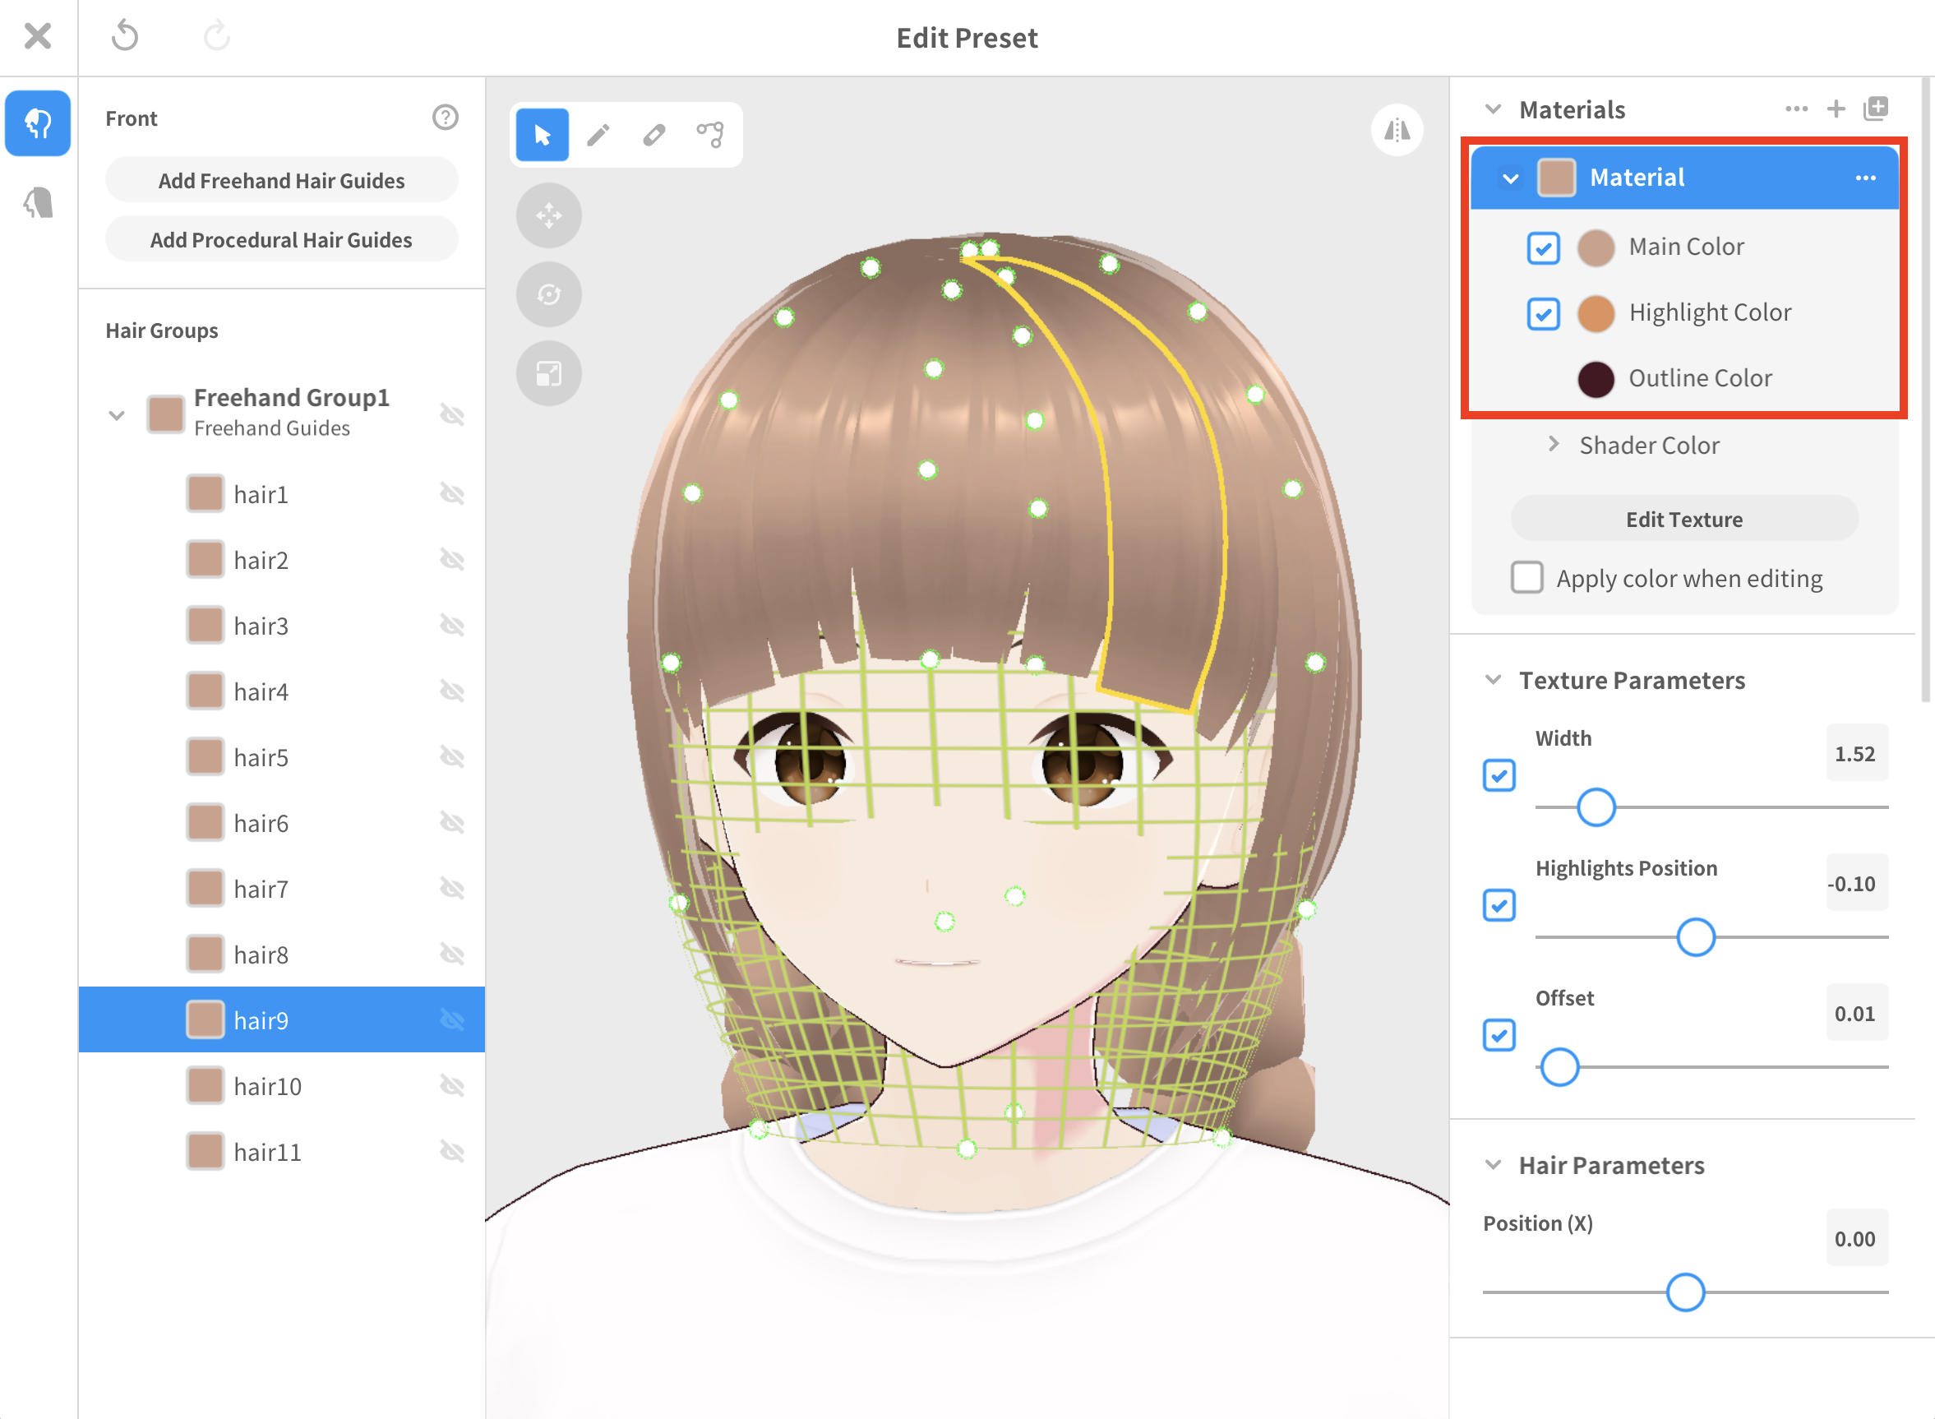The image size is (1935, 1419).
Task: Select hair5 in the hair list
Action: [x=282, y=756]
